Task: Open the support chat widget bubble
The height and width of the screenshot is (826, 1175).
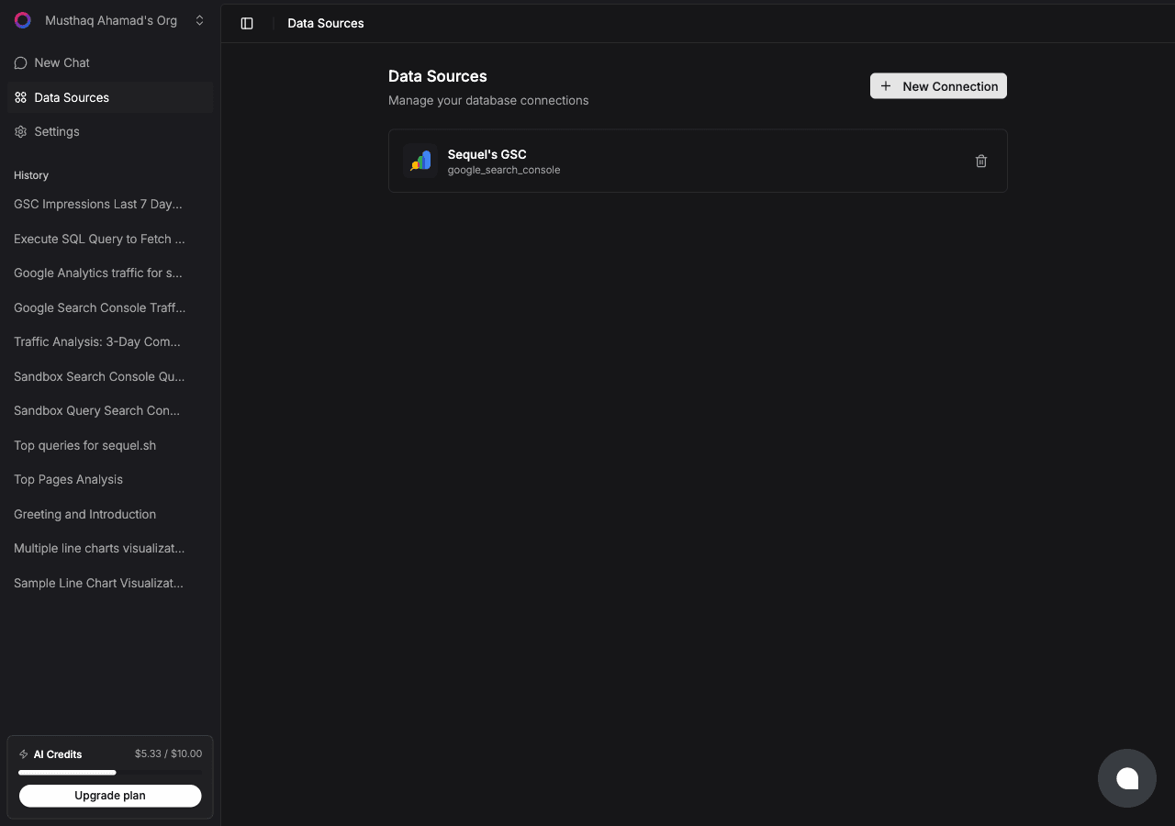Action: (1127, 778)
